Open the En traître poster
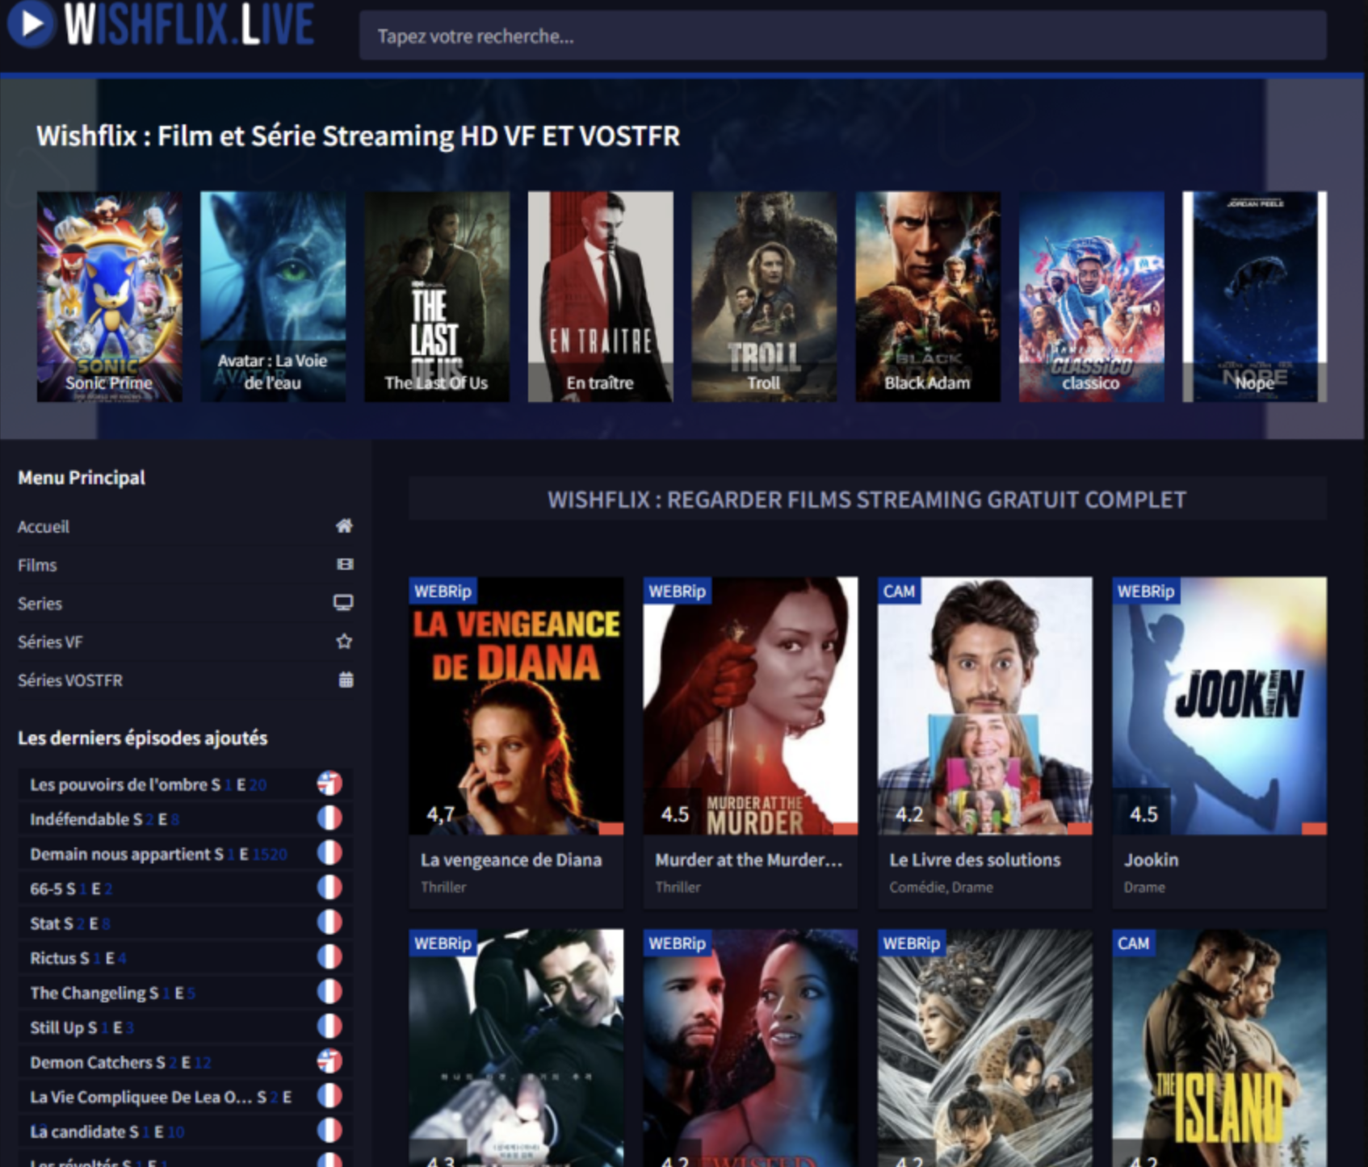Image resolution: width=1368 pixels, height=1167 pixels. coord(600,296)
